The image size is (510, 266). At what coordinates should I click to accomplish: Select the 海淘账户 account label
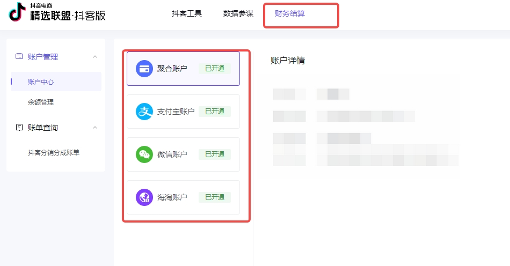coord(172,197)
